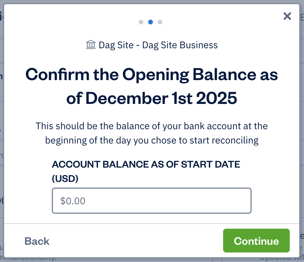Select the third step progress dot
This screenshot has height=262, width=304.
pos(160,22)
